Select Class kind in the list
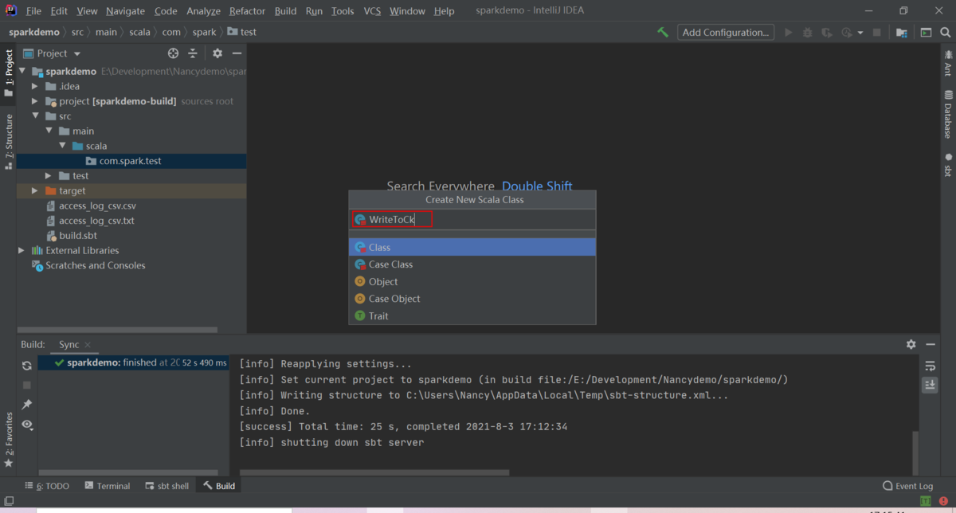Screen dimensions: 956x513 472,248
